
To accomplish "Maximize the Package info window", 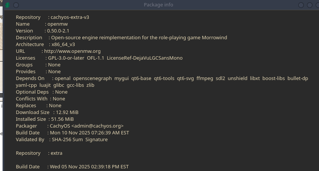I will 310,5.
